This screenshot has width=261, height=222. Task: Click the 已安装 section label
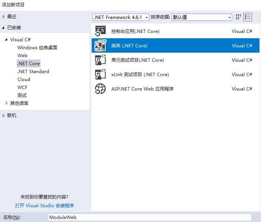(x=14, y=28)
